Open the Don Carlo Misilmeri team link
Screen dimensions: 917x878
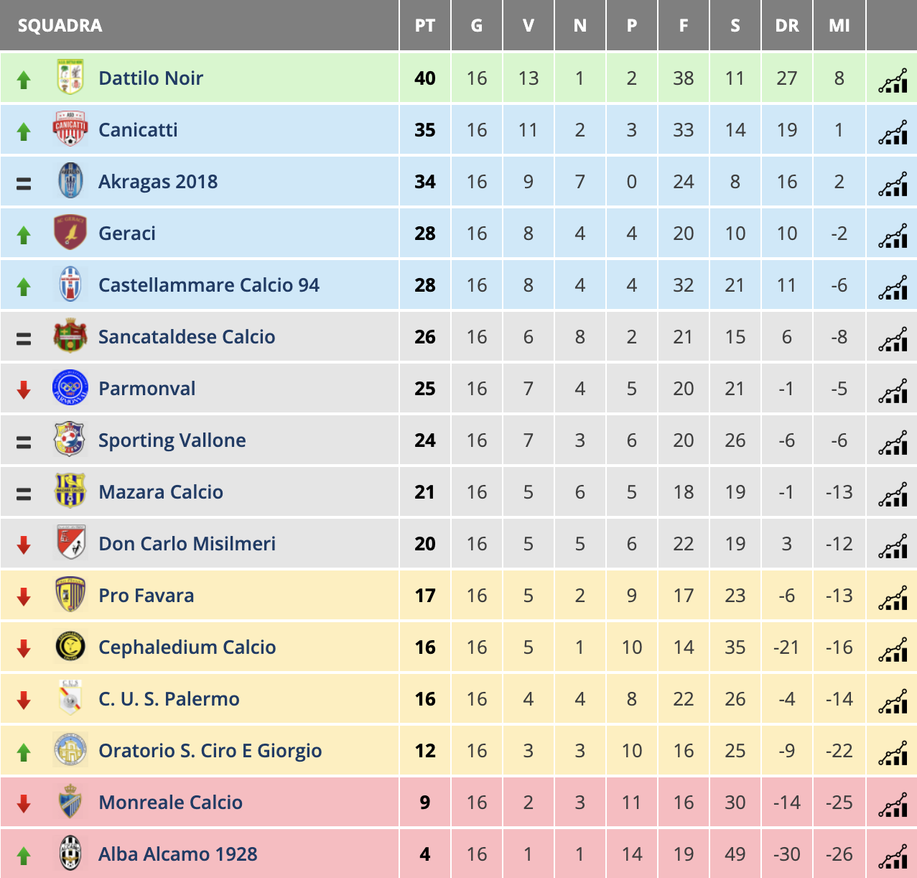click(x=187, y=544)
